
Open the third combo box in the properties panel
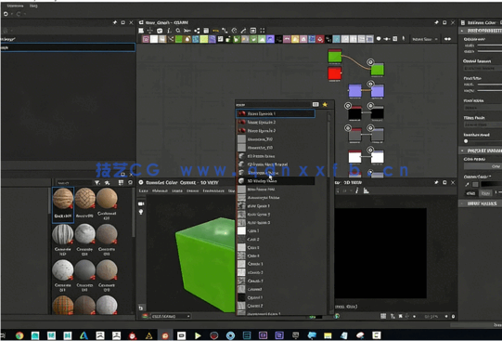(x=483, y=125)
